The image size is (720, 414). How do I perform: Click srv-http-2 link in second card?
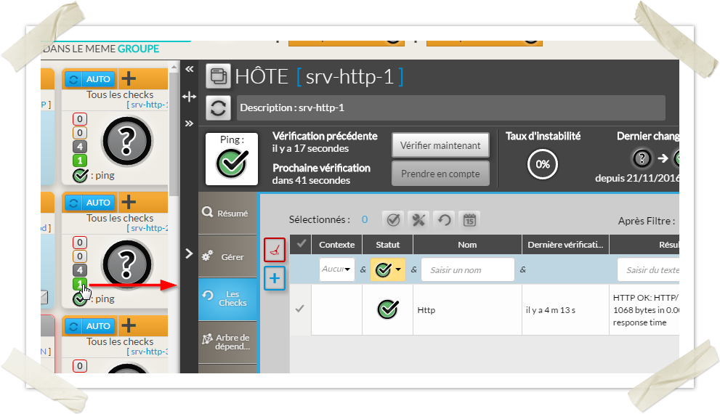click(x=149, y=228)
